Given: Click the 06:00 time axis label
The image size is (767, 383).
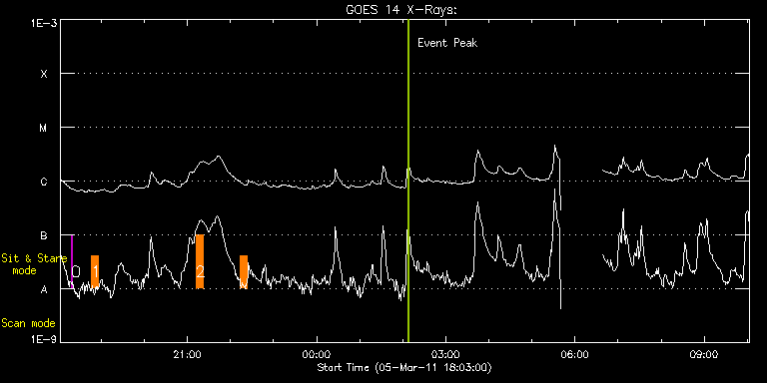Looking at the screenshot, I should (x=575, y=353).
